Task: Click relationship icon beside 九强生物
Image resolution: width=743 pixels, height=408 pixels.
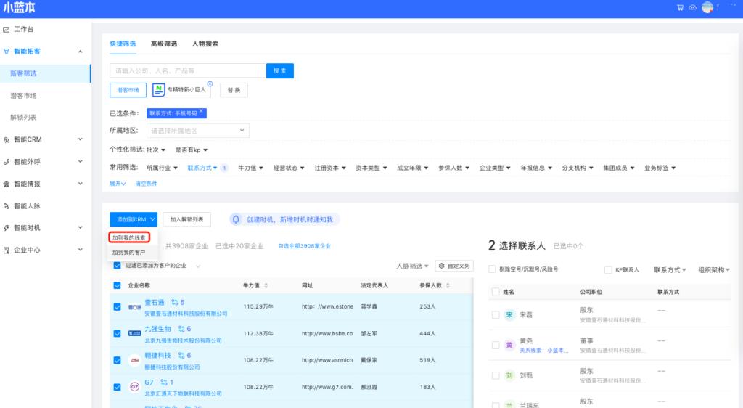Action: pos(181,329)
